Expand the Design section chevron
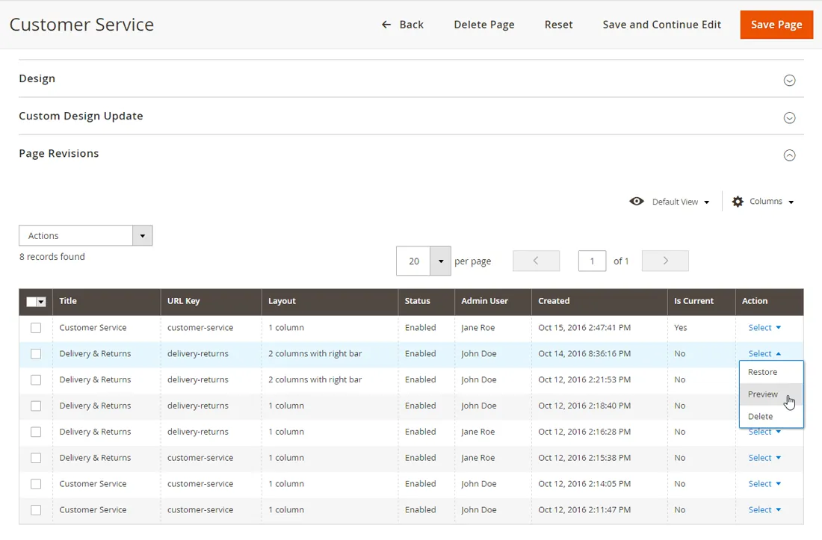 coord(789,80)
